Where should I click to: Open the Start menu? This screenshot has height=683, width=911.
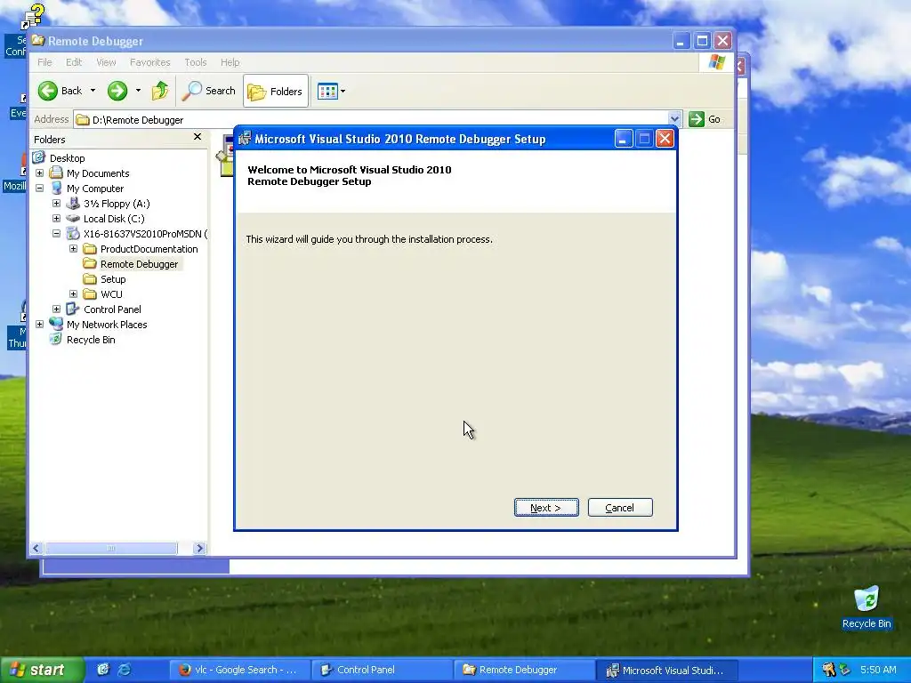[43, 670]
